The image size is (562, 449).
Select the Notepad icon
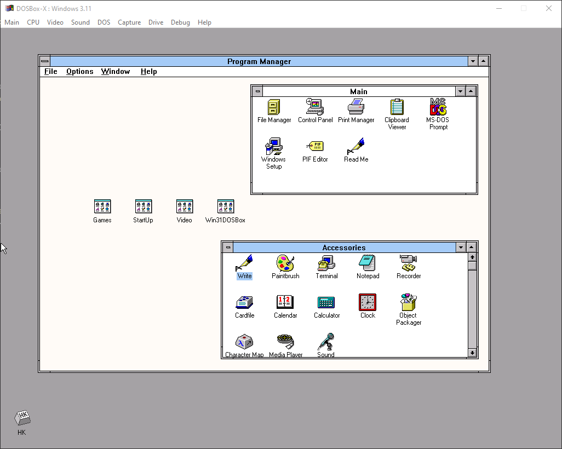click(x=368, y=263)
